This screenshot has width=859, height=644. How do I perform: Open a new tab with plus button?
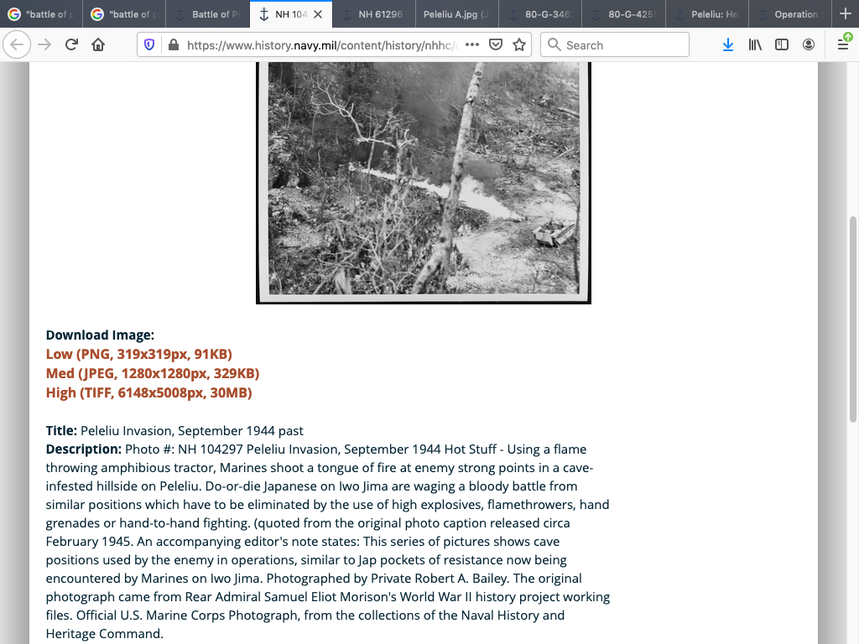pos(845,14)
